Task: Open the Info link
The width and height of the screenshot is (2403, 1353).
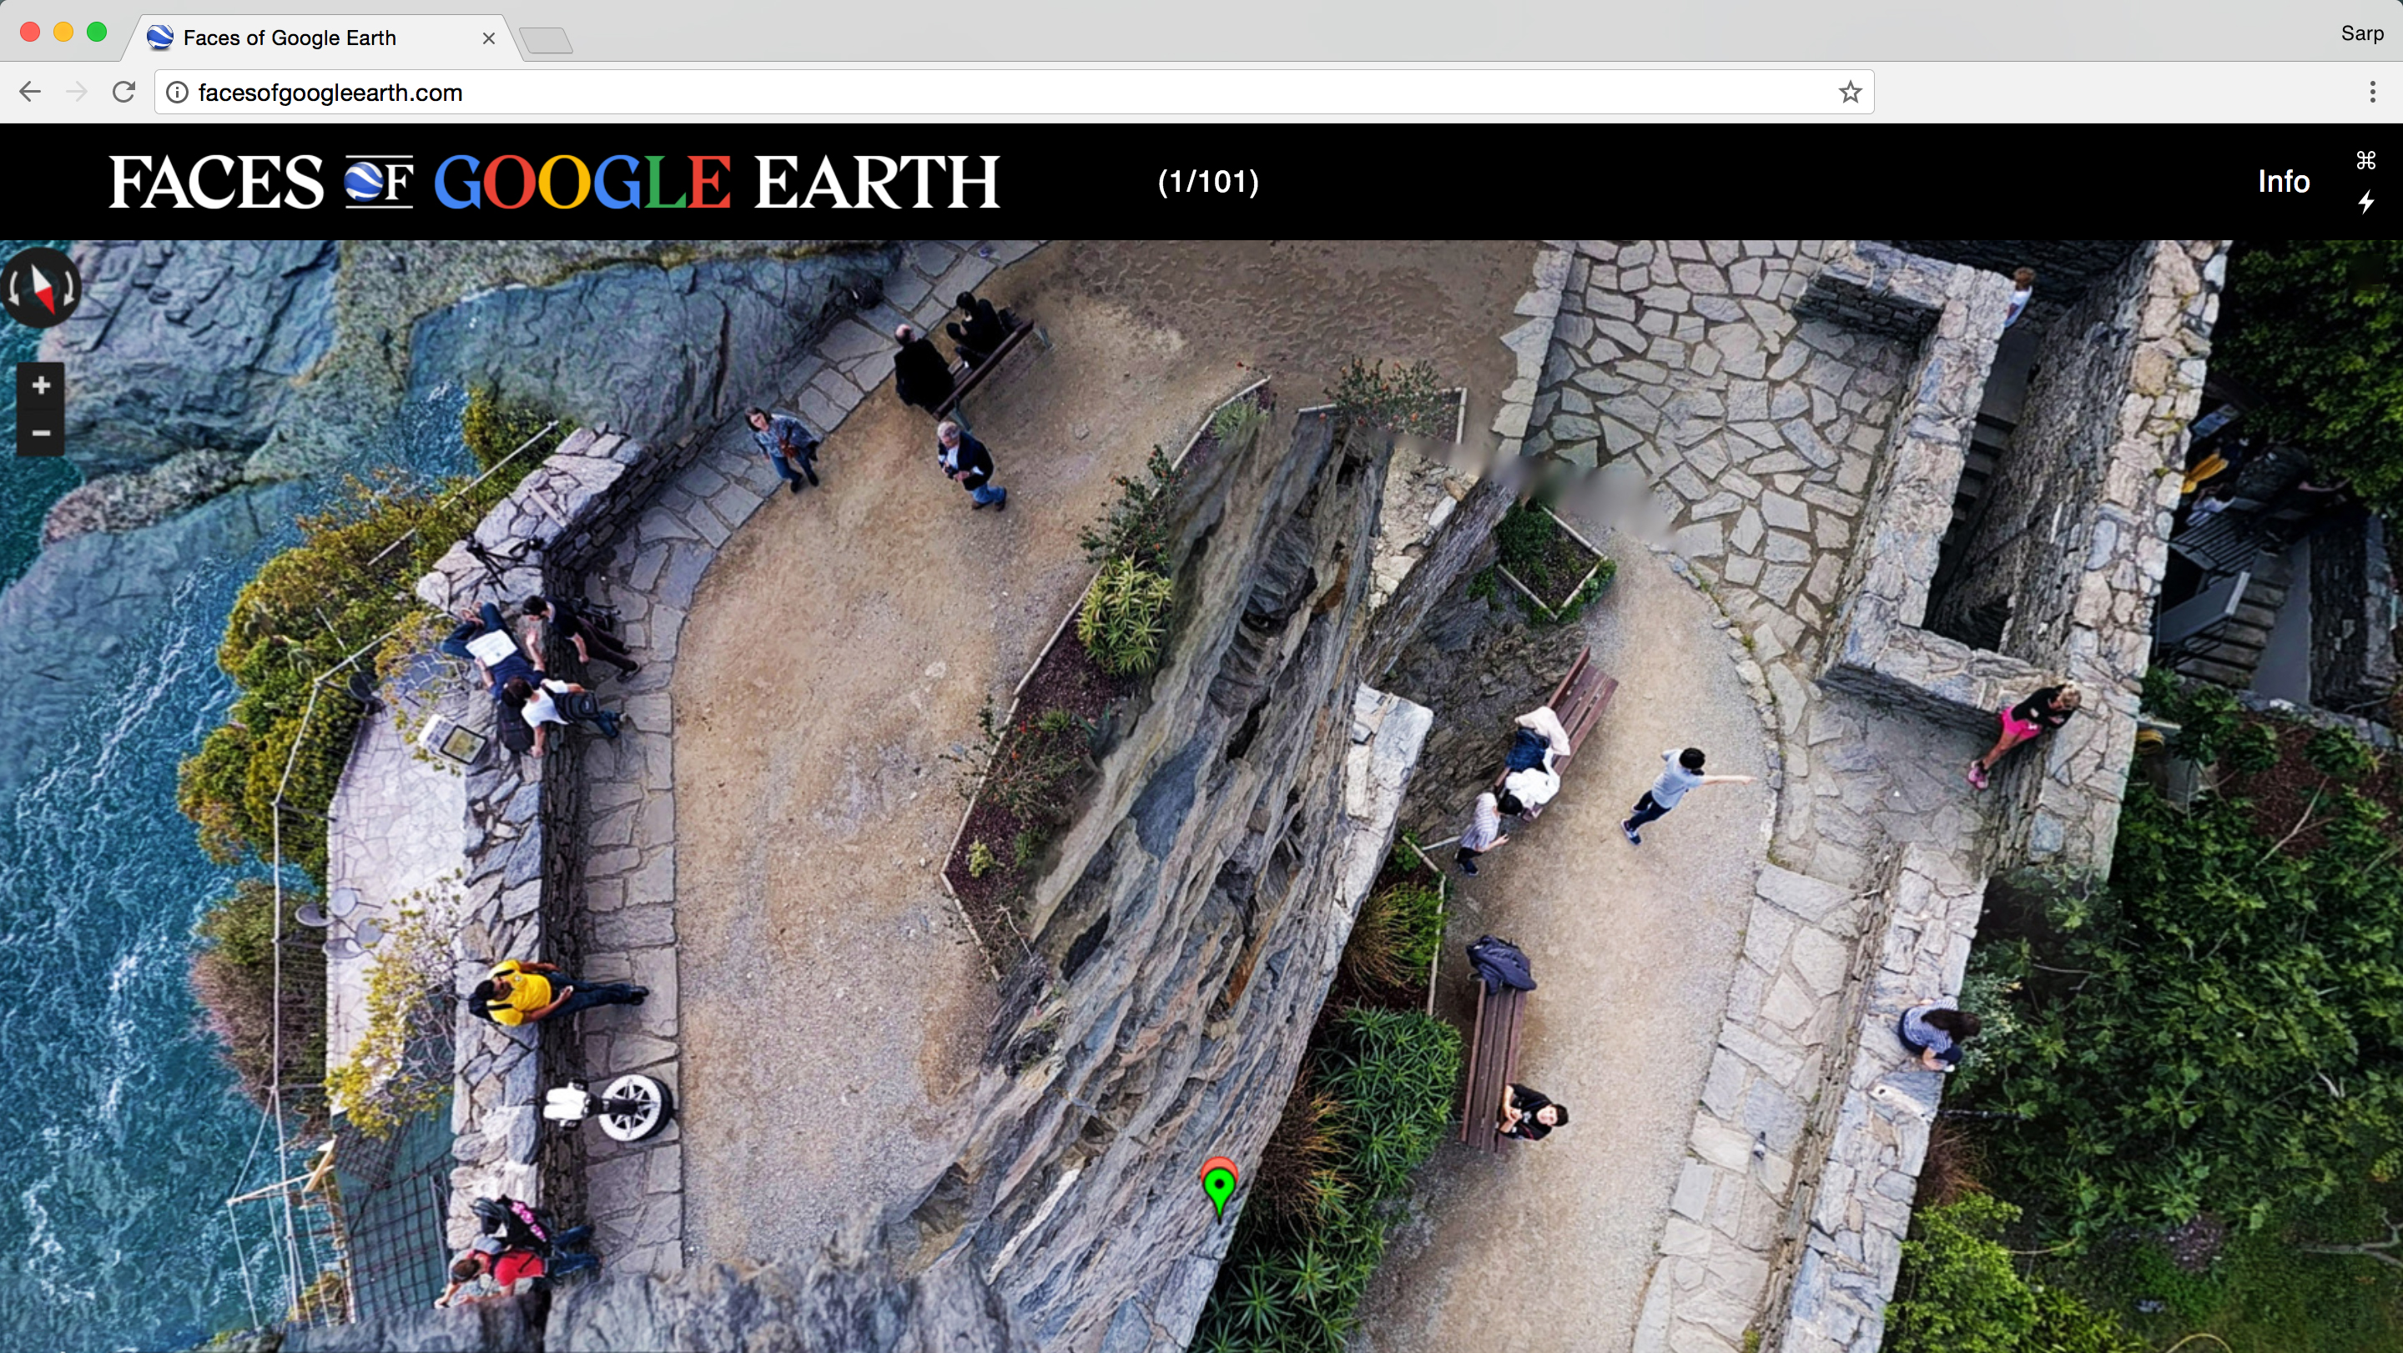Action: (x=2283, y=181)
